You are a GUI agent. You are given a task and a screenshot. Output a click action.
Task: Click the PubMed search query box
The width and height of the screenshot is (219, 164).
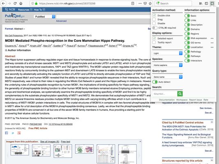point(104,16)
